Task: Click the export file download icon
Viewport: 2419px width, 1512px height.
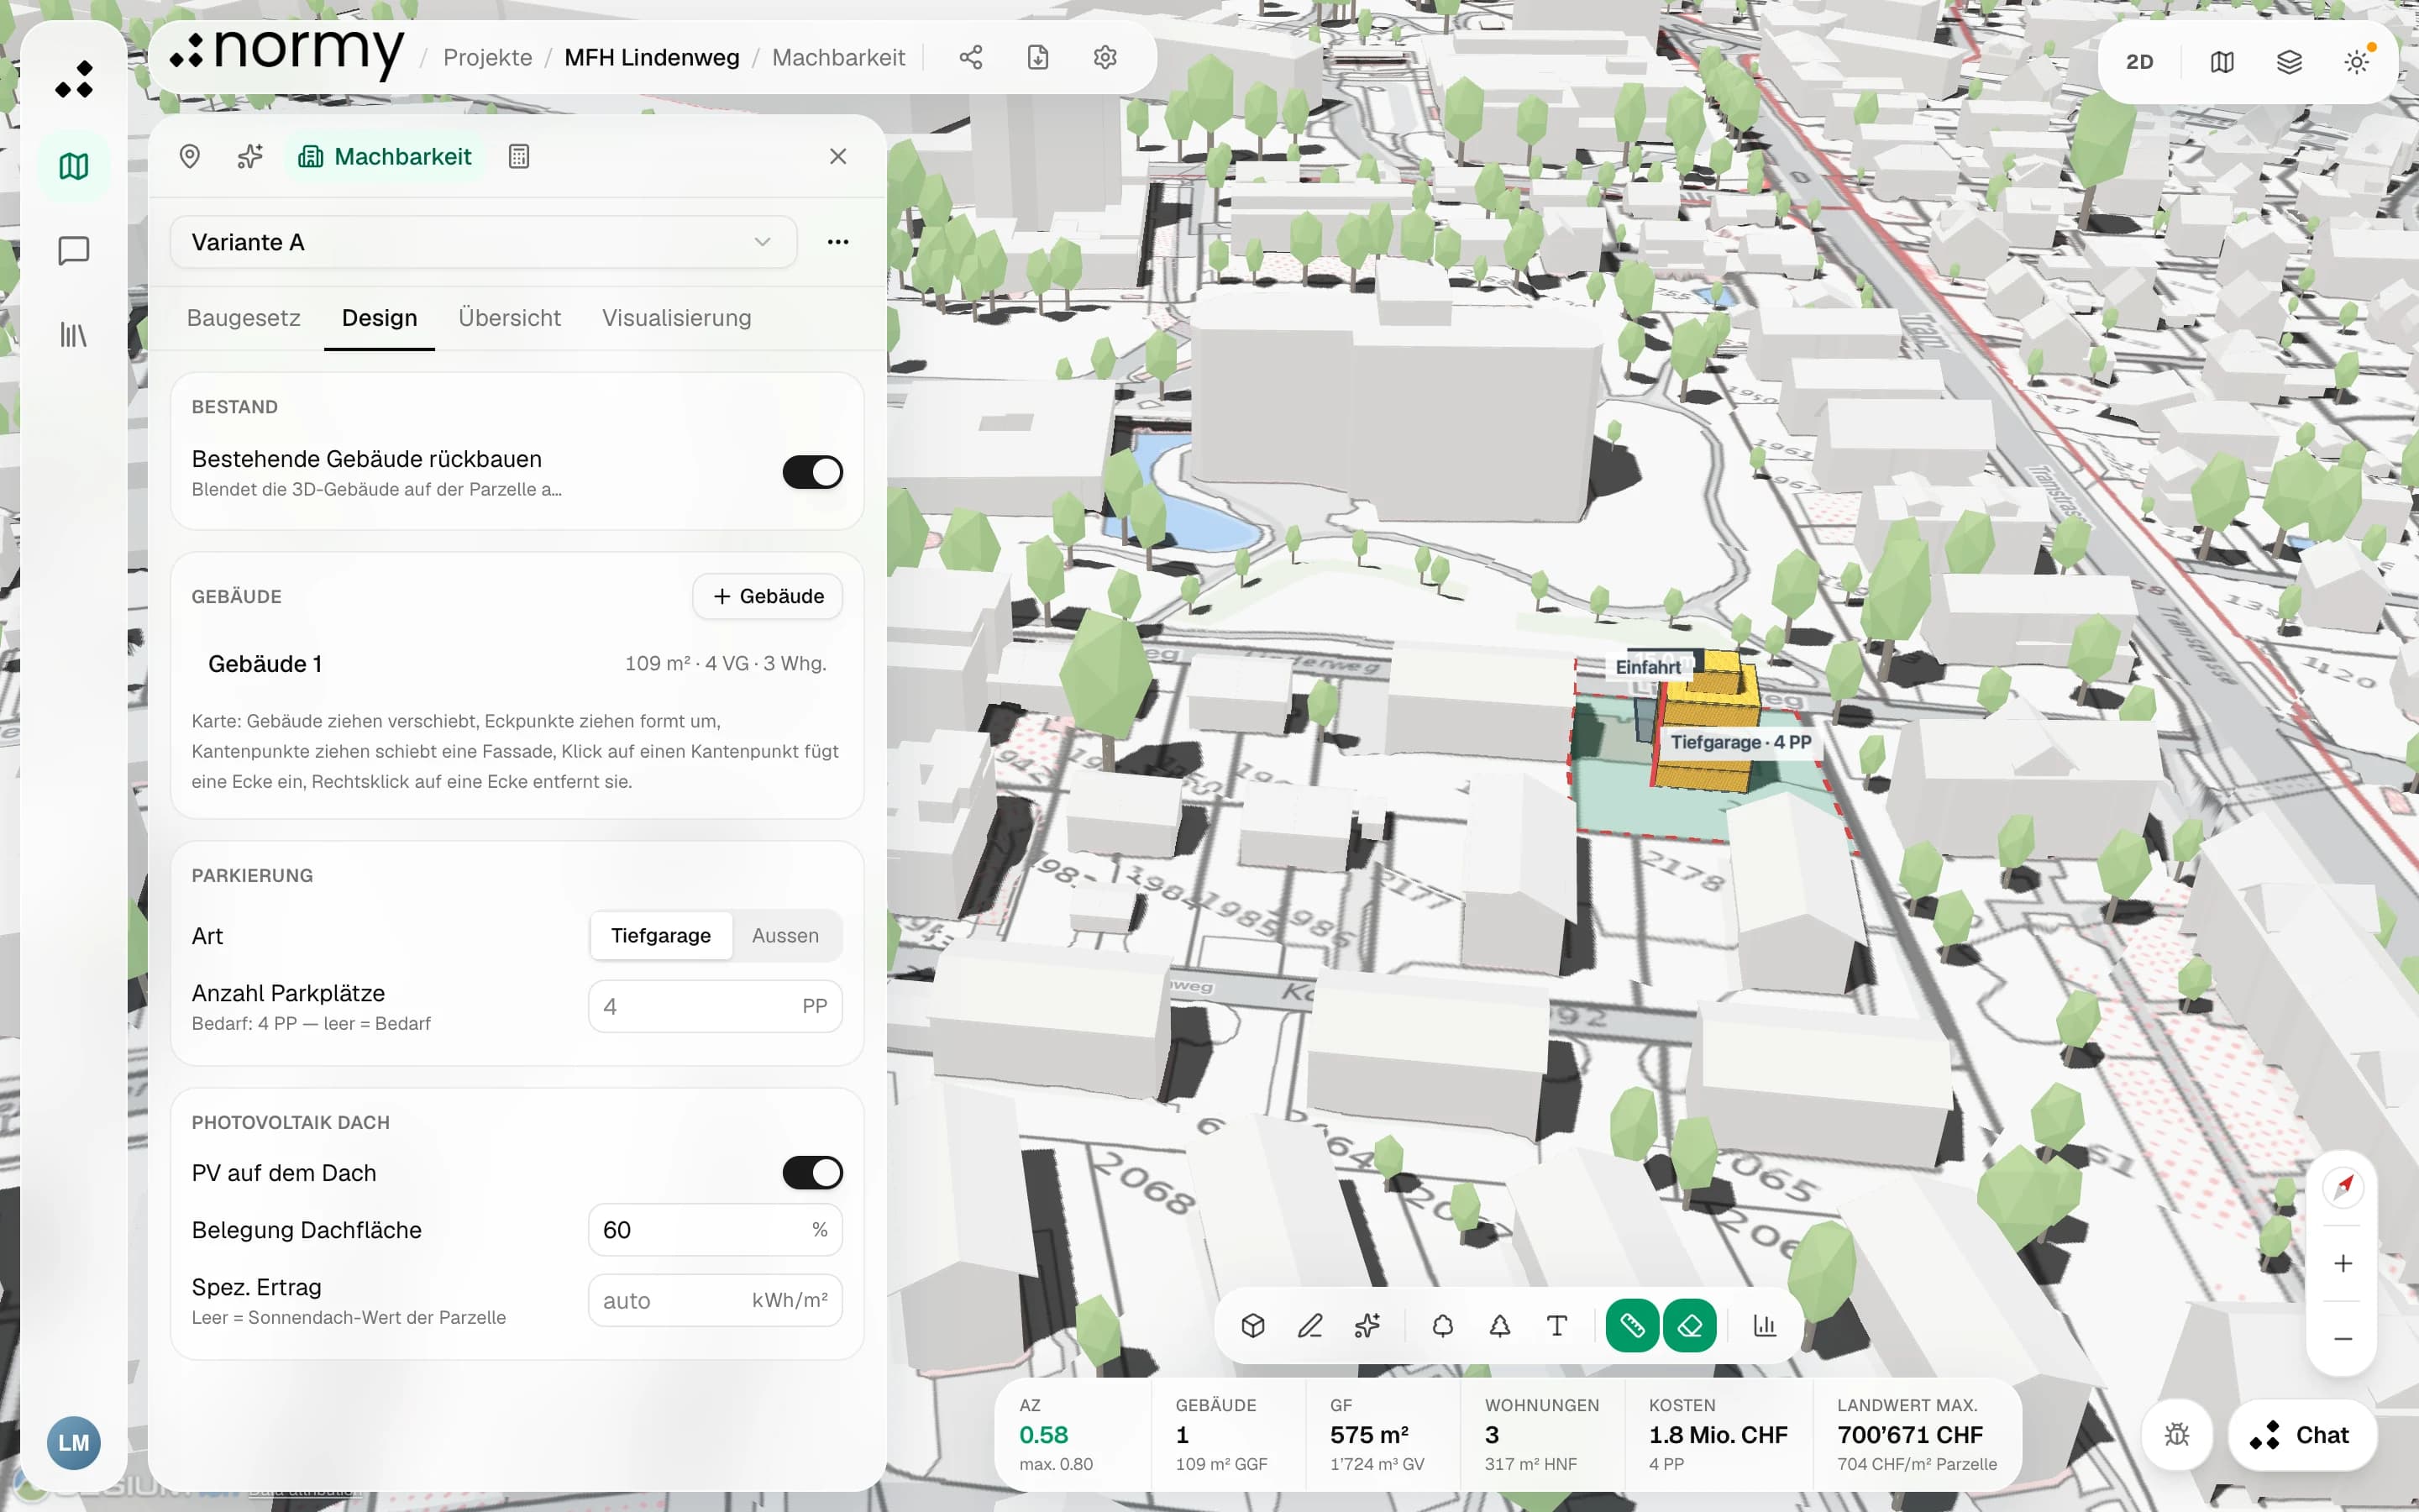Action: pos(1037,57)
